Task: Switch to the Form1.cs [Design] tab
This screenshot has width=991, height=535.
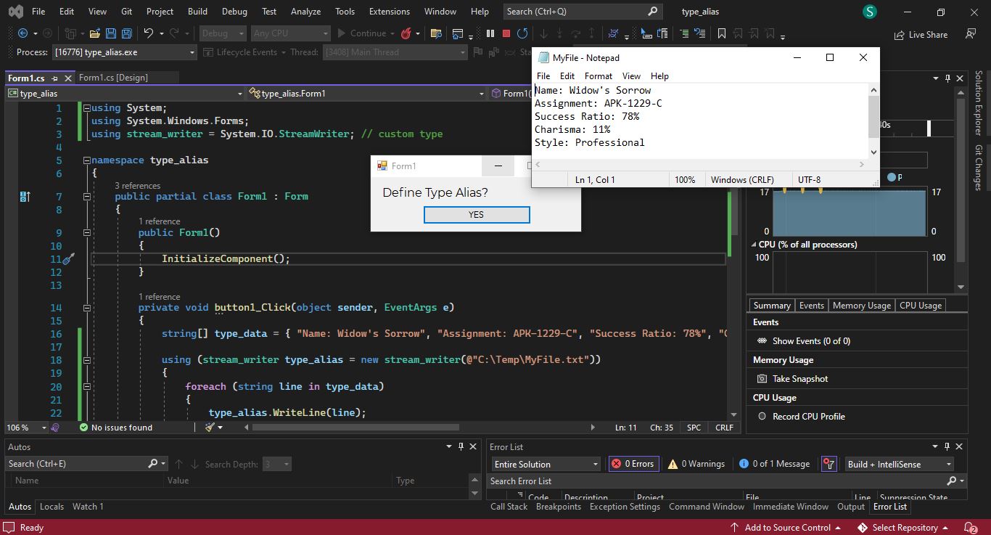Action: click(113, 78)
